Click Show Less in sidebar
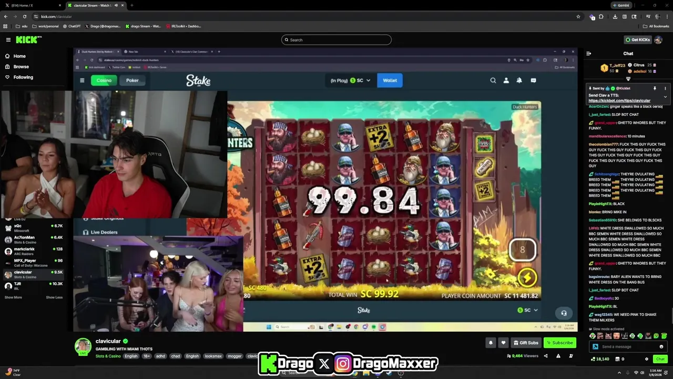The width and height of the screenshot is (673, 379). coord(54,297)
